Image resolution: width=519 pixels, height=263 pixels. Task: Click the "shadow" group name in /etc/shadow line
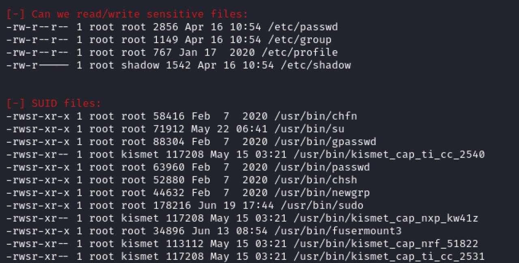click(x=140, y=65)
